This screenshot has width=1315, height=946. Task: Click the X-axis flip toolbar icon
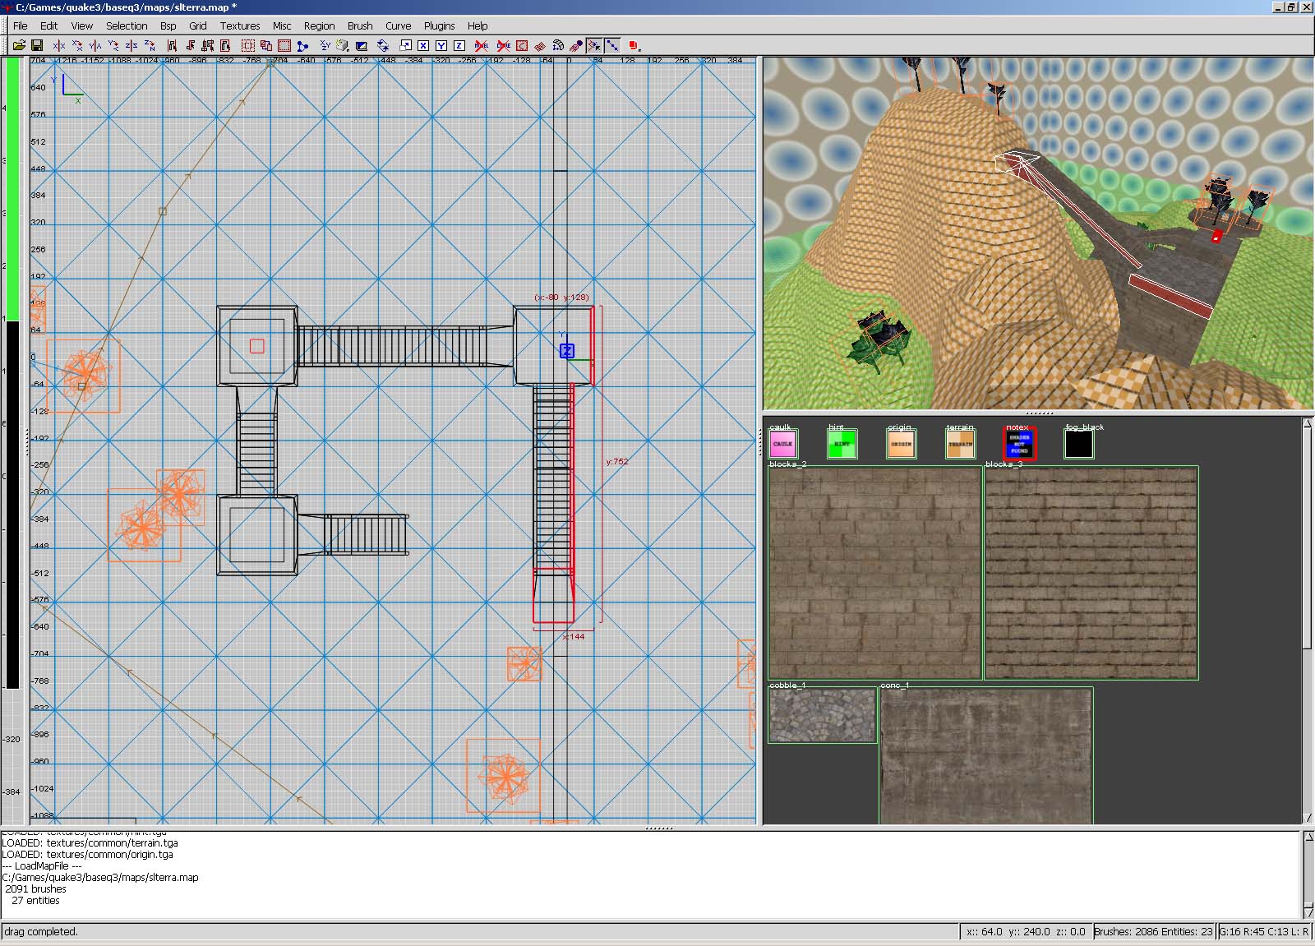pos(59,46)
